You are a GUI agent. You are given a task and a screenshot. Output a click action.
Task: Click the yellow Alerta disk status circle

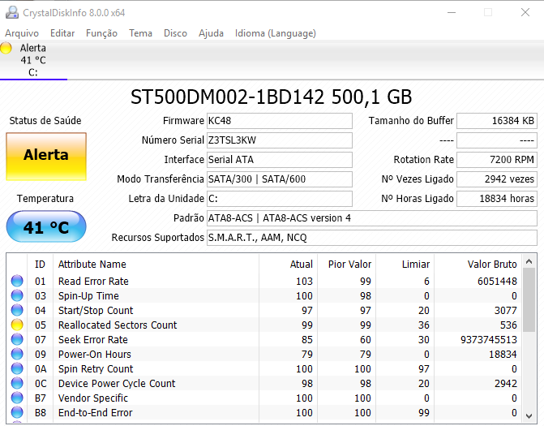click(x=6, y=48)
